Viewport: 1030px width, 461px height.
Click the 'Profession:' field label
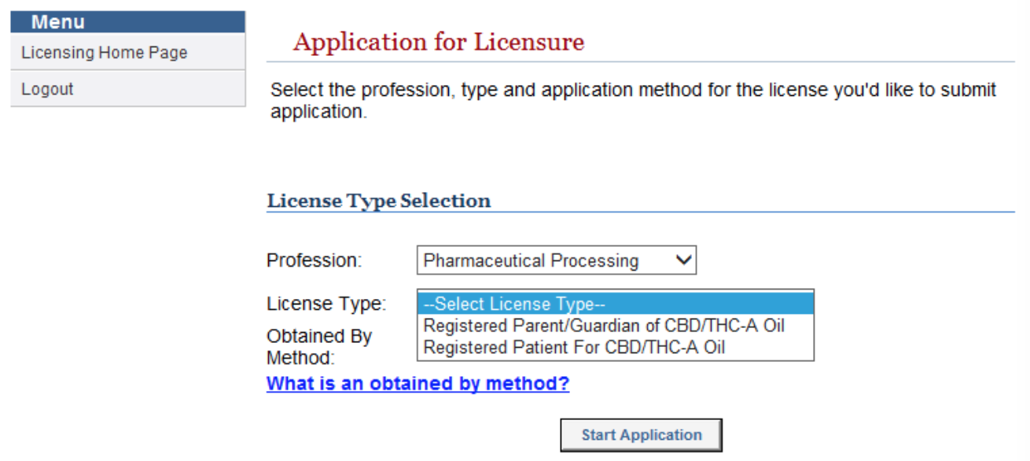coord(315,261)
